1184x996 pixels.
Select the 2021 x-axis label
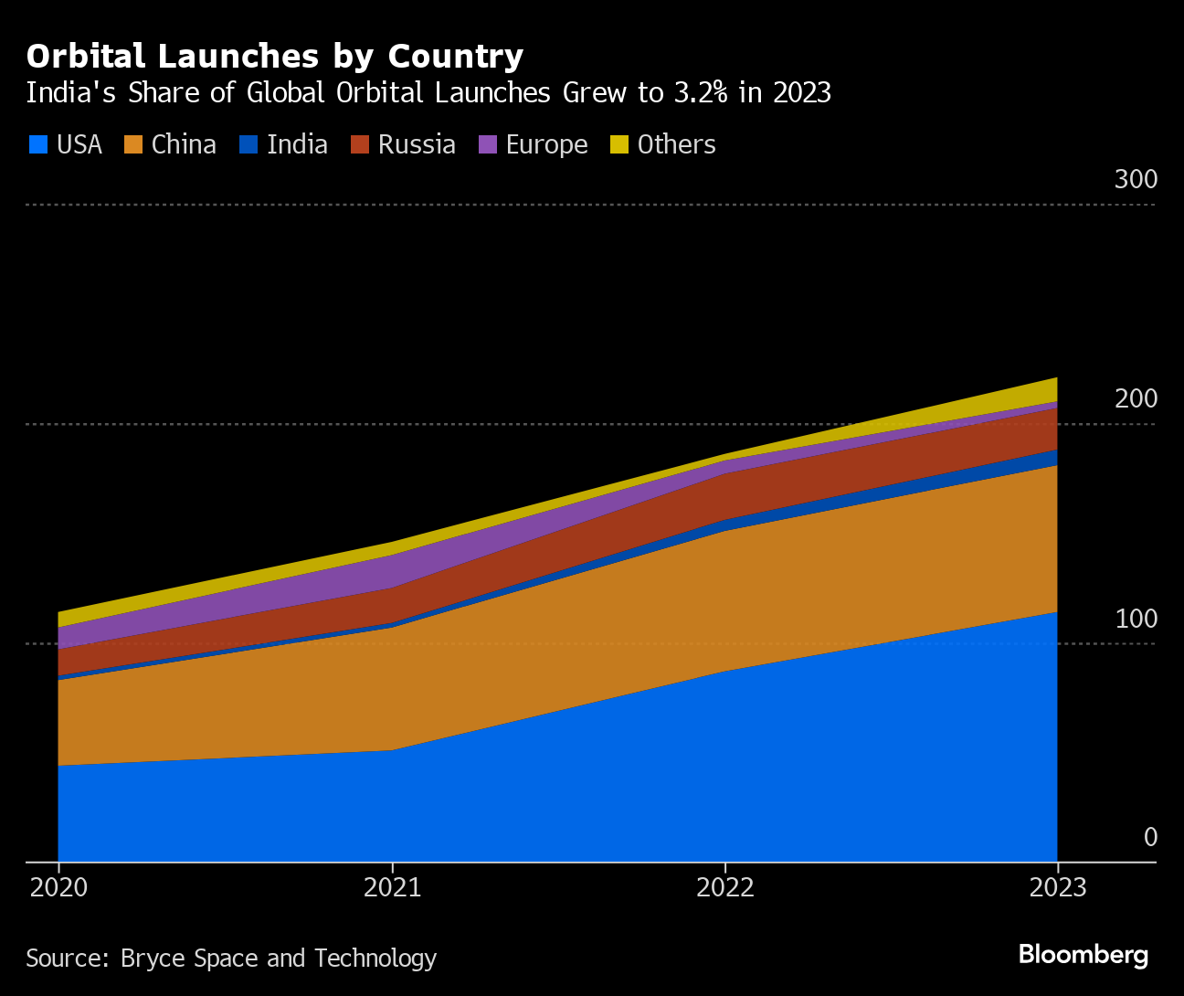click(x=392, y=887)
